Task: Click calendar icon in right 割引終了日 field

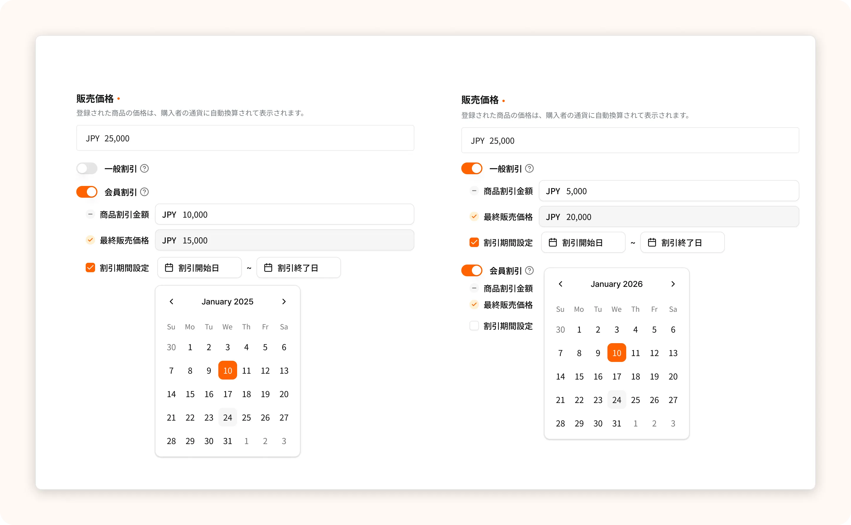Action: [652, 242]
